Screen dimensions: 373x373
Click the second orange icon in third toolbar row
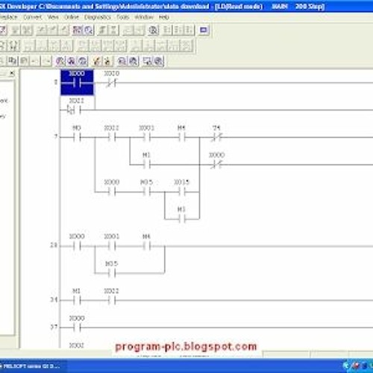tap(107, 60)
